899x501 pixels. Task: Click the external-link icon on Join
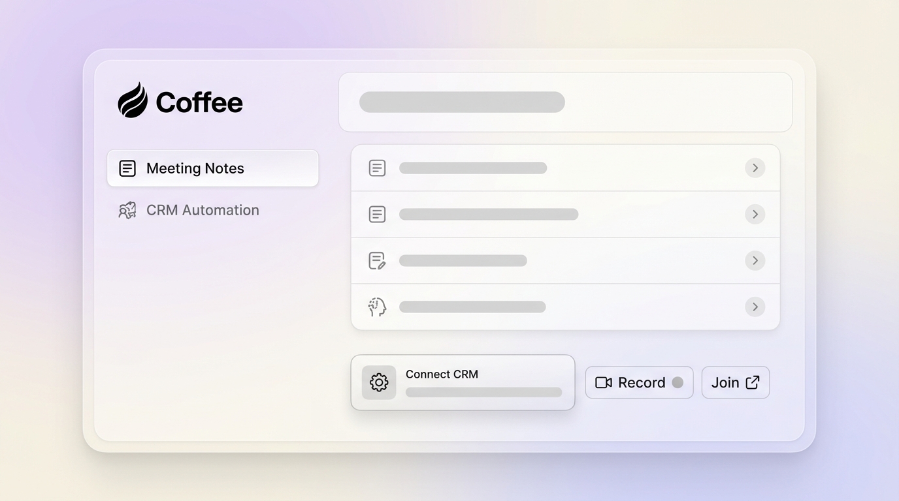(x=753, y=382)
